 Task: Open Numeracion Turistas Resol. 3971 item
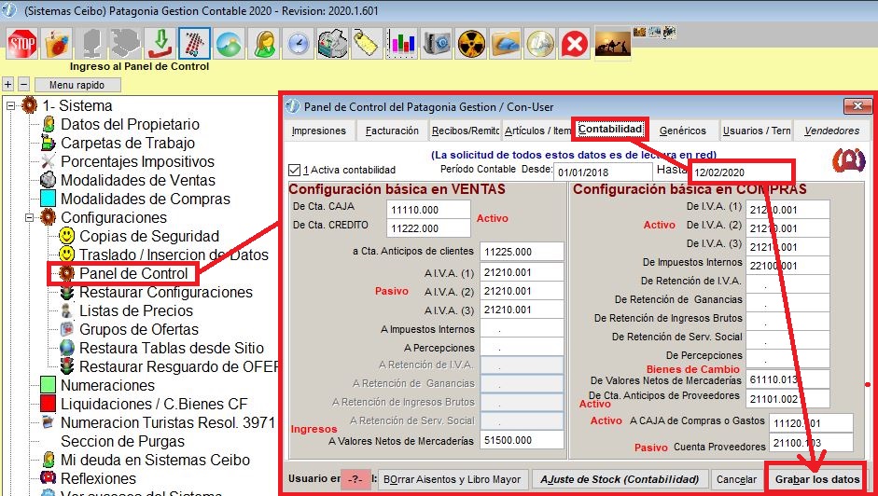168,422
